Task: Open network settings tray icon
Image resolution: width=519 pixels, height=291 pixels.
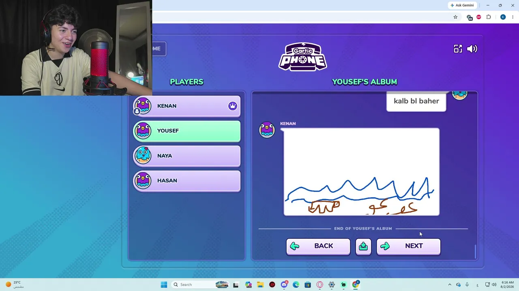Action: (487, 285)
